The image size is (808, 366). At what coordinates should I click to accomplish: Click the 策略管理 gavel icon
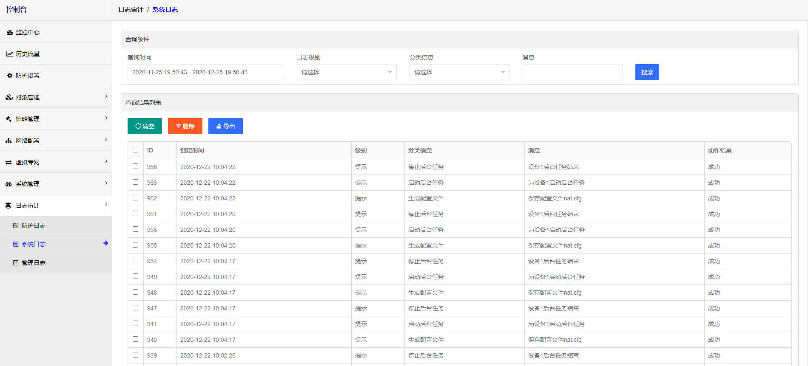(x=9, y=119)
